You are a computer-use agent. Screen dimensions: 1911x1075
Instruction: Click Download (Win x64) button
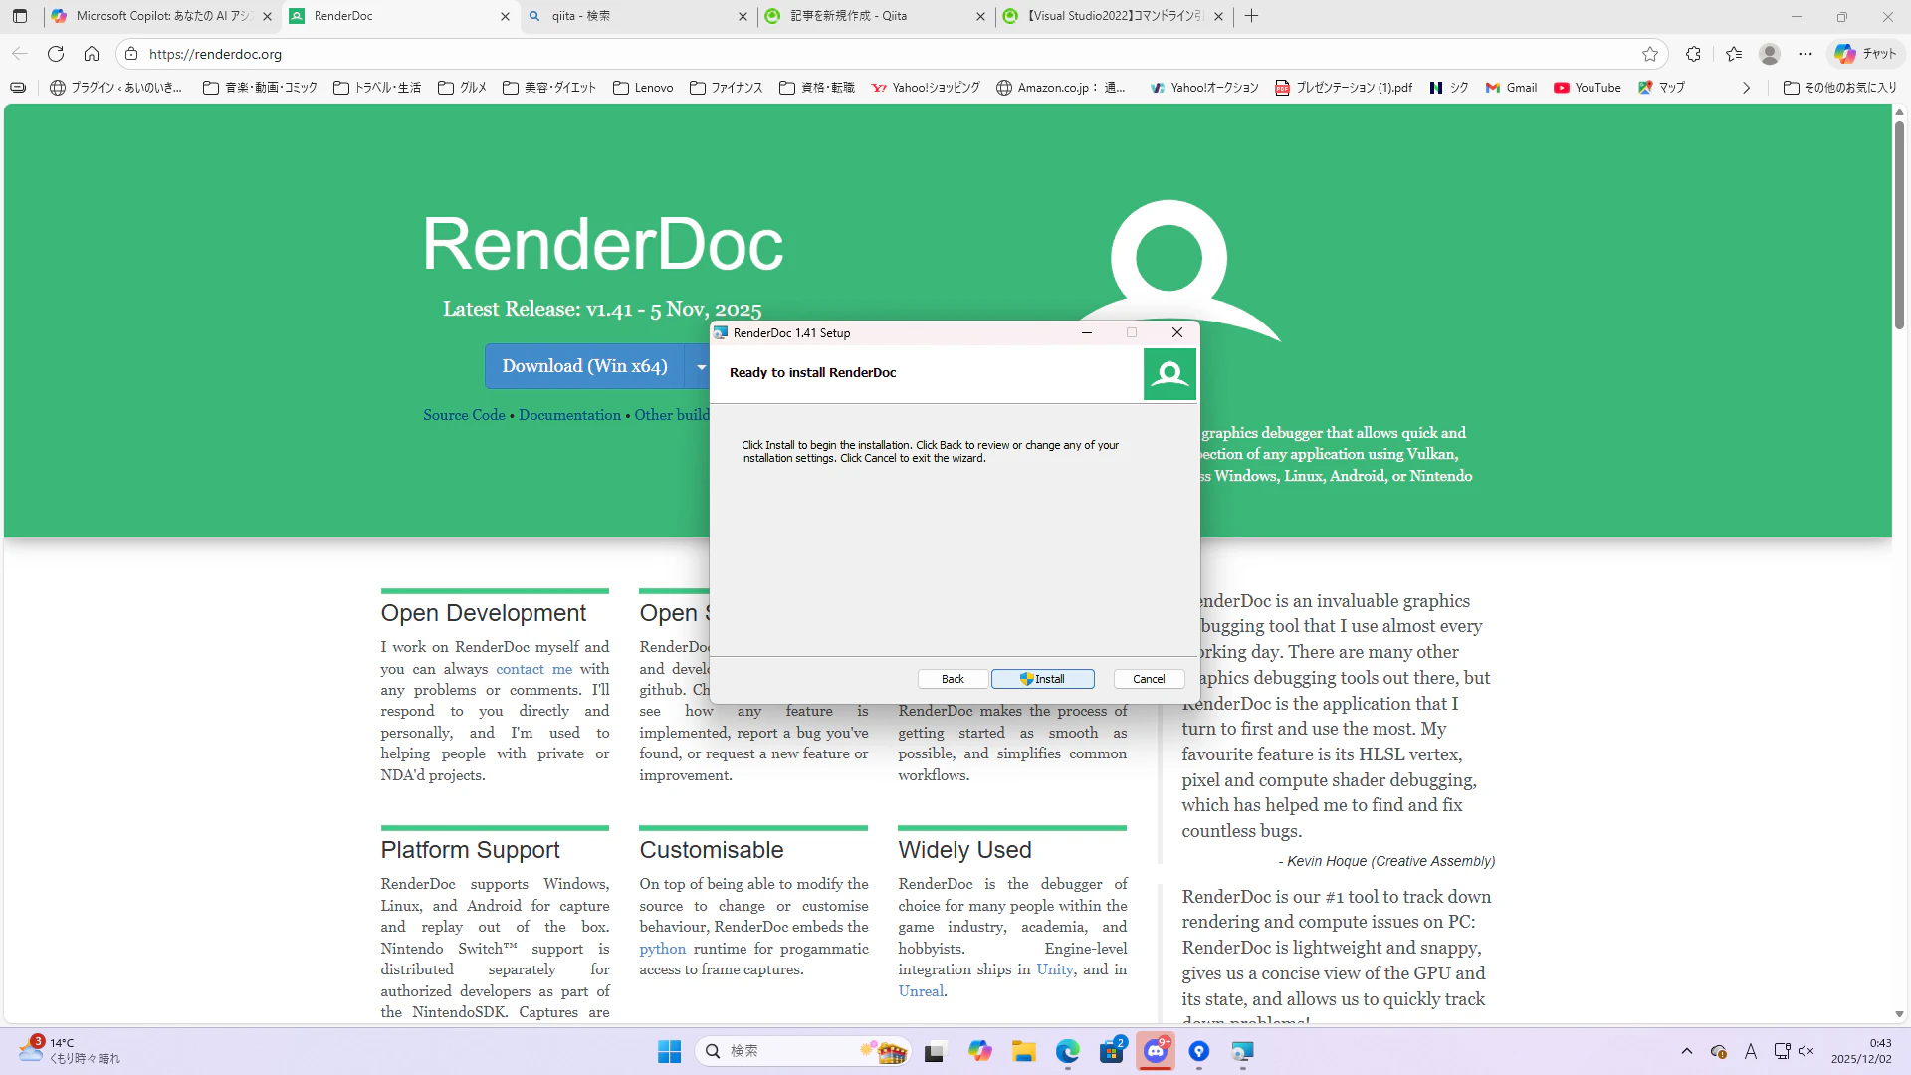(x=584, y=366)
